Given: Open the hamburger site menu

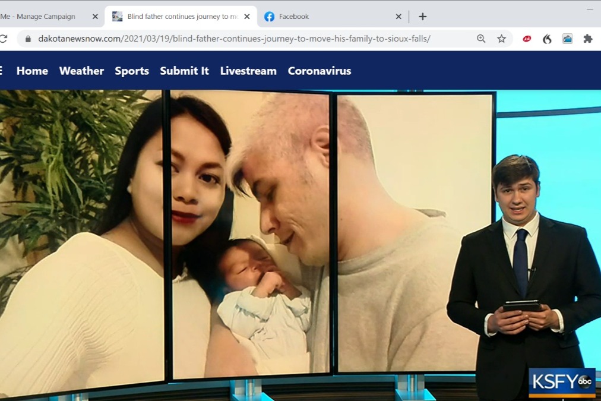Looking at the screenshot, I should point(1,71).
